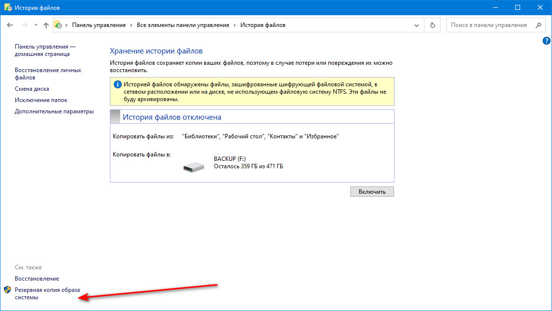Click the info icon in the yellow notice
This screenshot has height=311, width=552.
click(x=117, y=84)
